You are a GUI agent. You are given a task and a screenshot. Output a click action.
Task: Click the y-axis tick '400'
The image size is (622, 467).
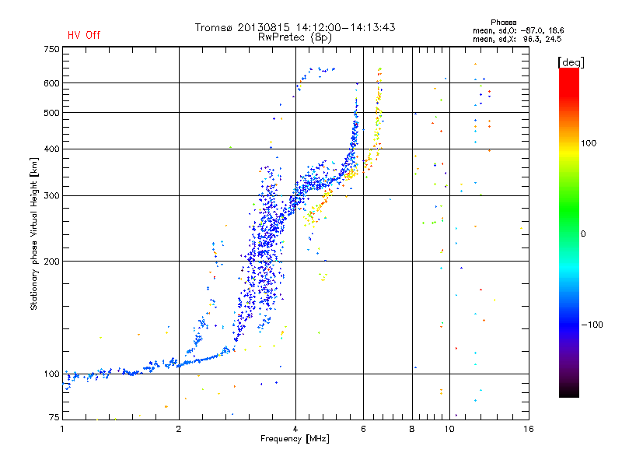(51, 149)
